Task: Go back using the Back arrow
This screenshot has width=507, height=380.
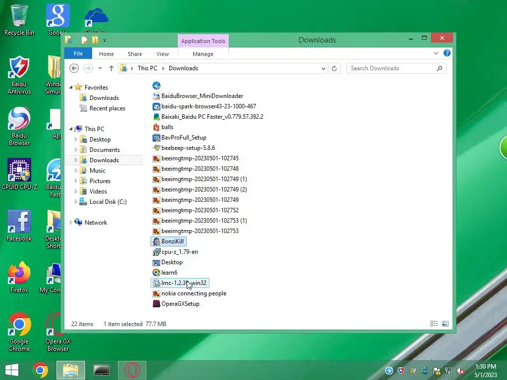Action: (x=74, y=68)
